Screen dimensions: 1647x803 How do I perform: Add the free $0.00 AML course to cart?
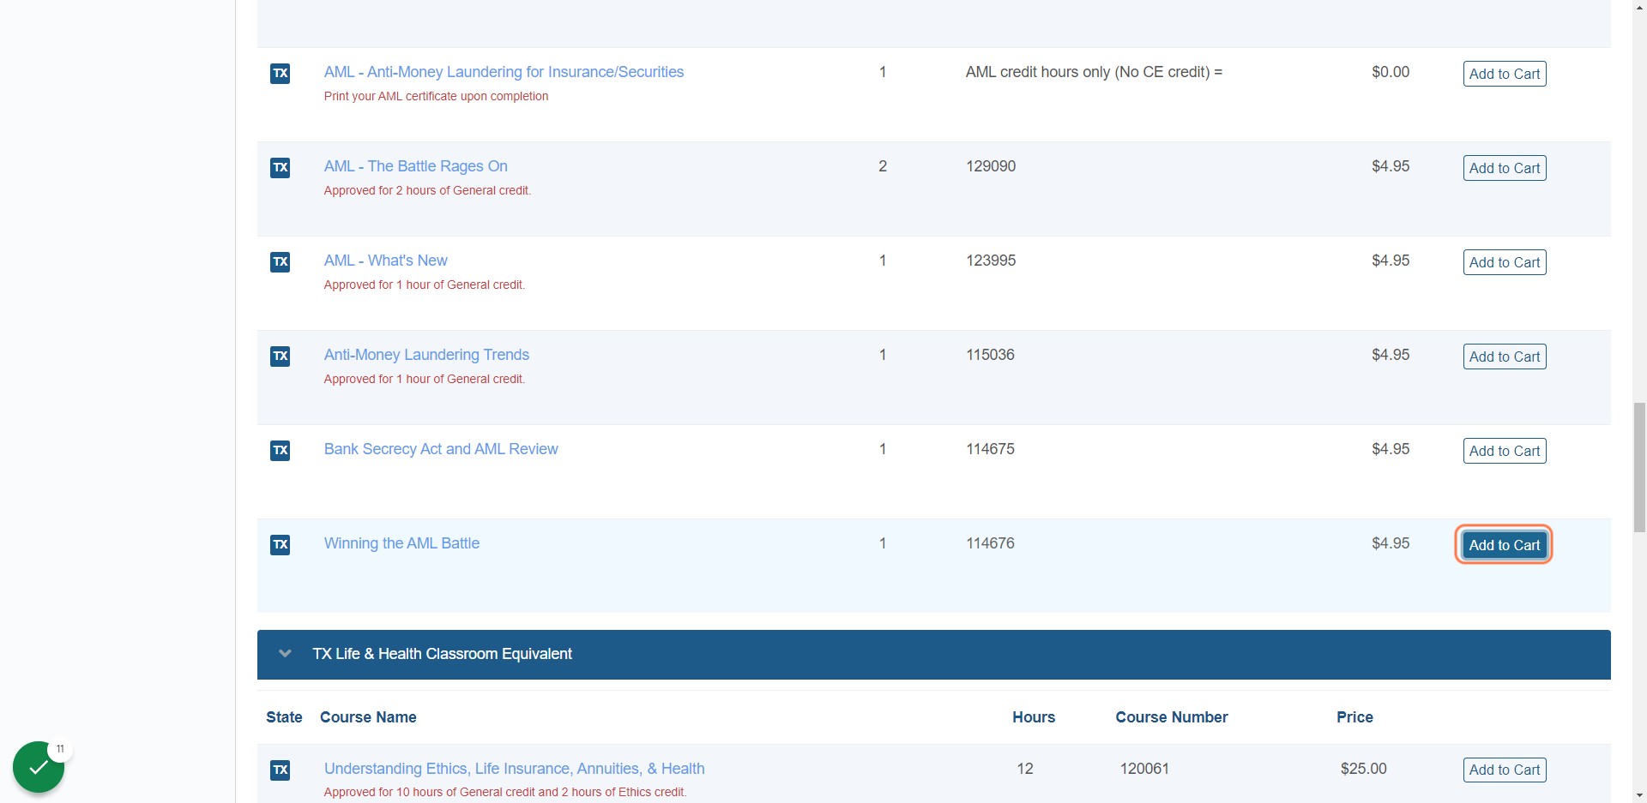[x=1505, y=74]
